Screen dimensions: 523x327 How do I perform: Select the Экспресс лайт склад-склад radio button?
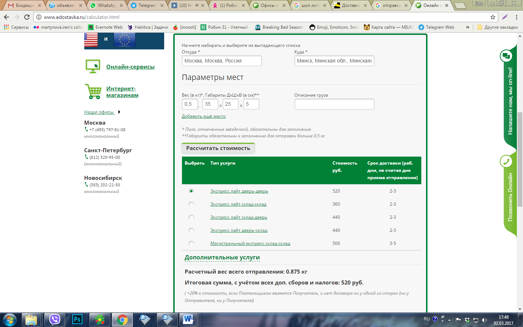191,204
